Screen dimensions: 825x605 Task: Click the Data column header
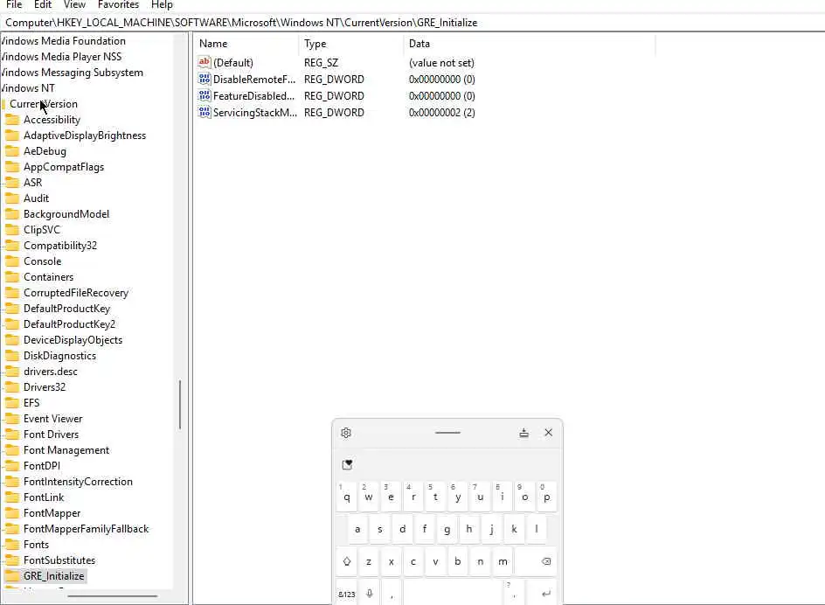pyautogui.click(x=530, y=44)
